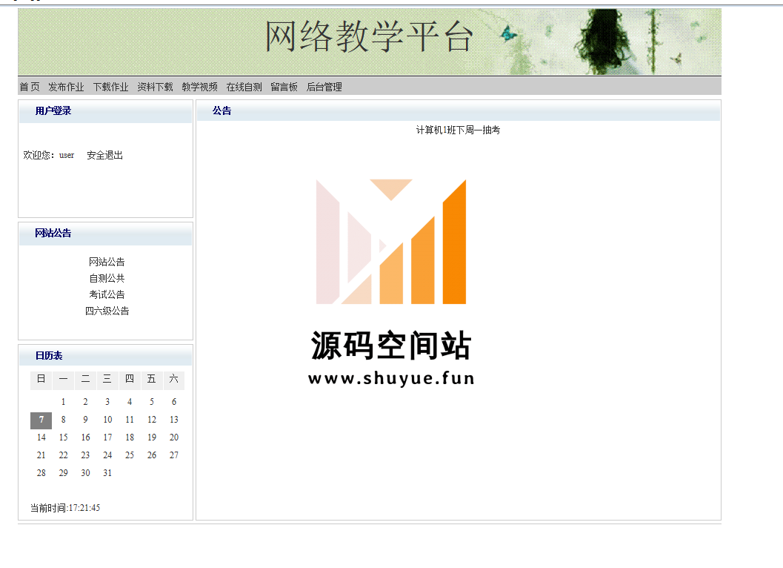This screenshot has height=568, width=783.
Task: Select day 29 in the calendar
Action: 64,473
